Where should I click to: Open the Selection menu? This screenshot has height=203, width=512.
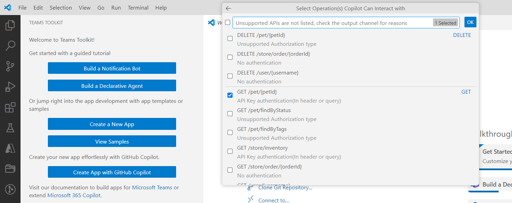point(61,8)
